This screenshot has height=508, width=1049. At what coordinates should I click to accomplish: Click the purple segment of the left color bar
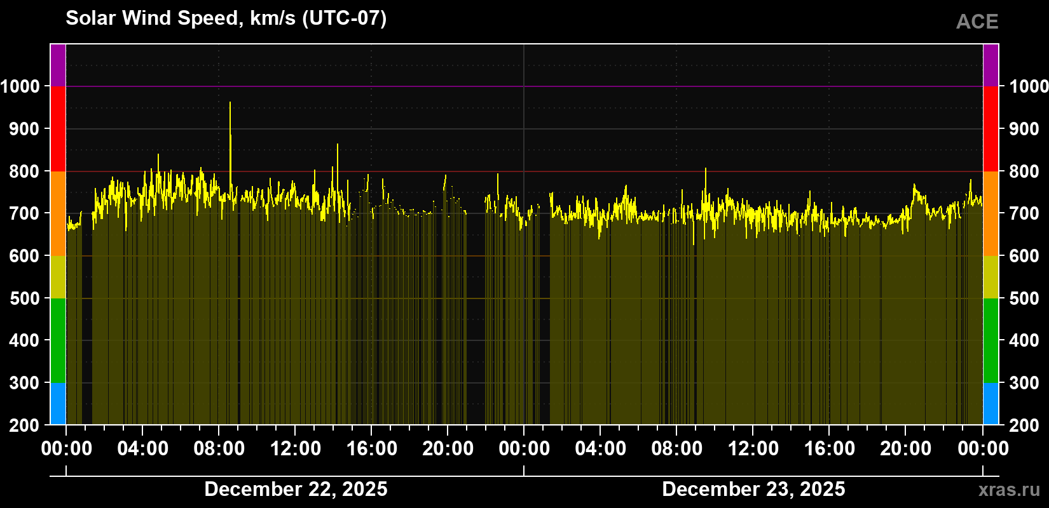pyautogui.click(x=58, y=65)
